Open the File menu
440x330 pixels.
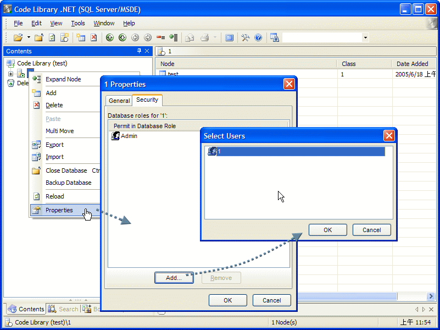(x=18, y=23)
